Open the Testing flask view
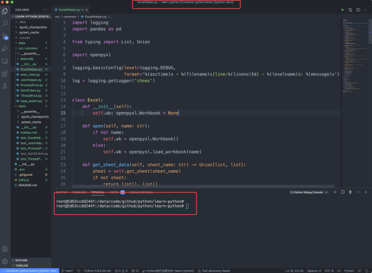The height and width of the screenshot is (273, 372). [x=5, y=85]
